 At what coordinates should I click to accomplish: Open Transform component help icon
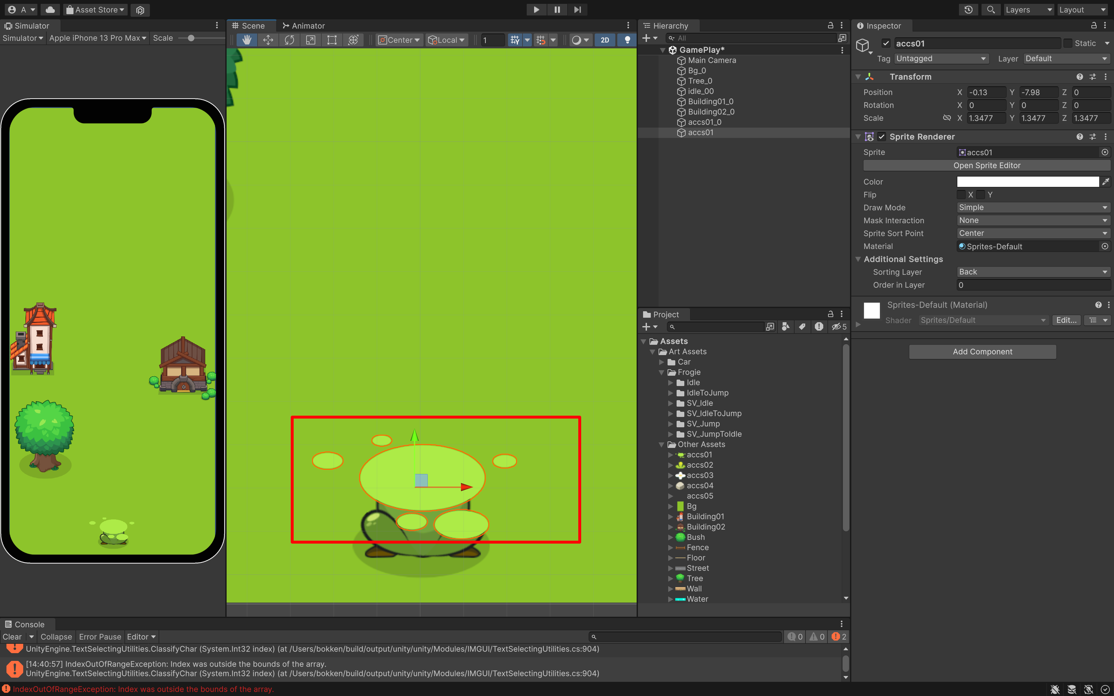click(1080, 77)
